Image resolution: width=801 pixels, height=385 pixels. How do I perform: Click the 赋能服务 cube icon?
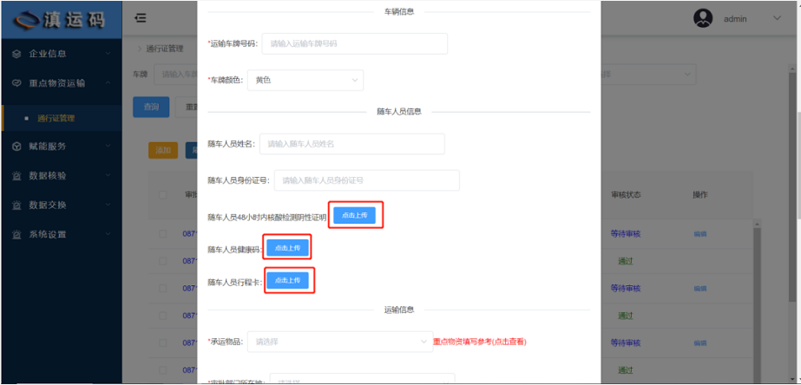click(16, 146)
